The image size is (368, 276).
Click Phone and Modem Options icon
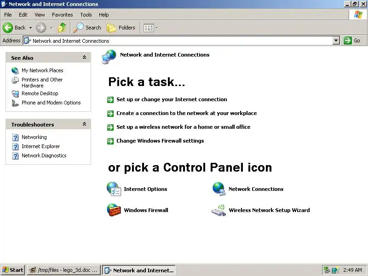(15, 103)
